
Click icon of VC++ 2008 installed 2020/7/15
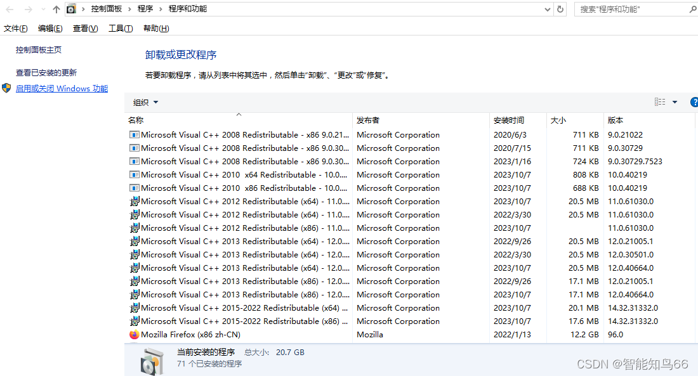tap(134, 148)
